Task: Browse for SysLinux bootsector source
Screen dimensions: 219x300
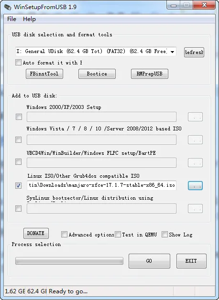Action: [x=195, y=209]
